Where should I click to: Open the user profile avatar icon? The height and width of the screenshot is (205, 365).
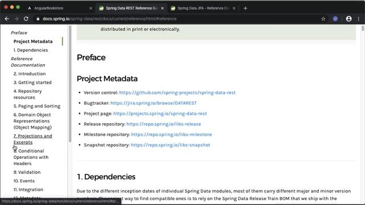point(348,19)
